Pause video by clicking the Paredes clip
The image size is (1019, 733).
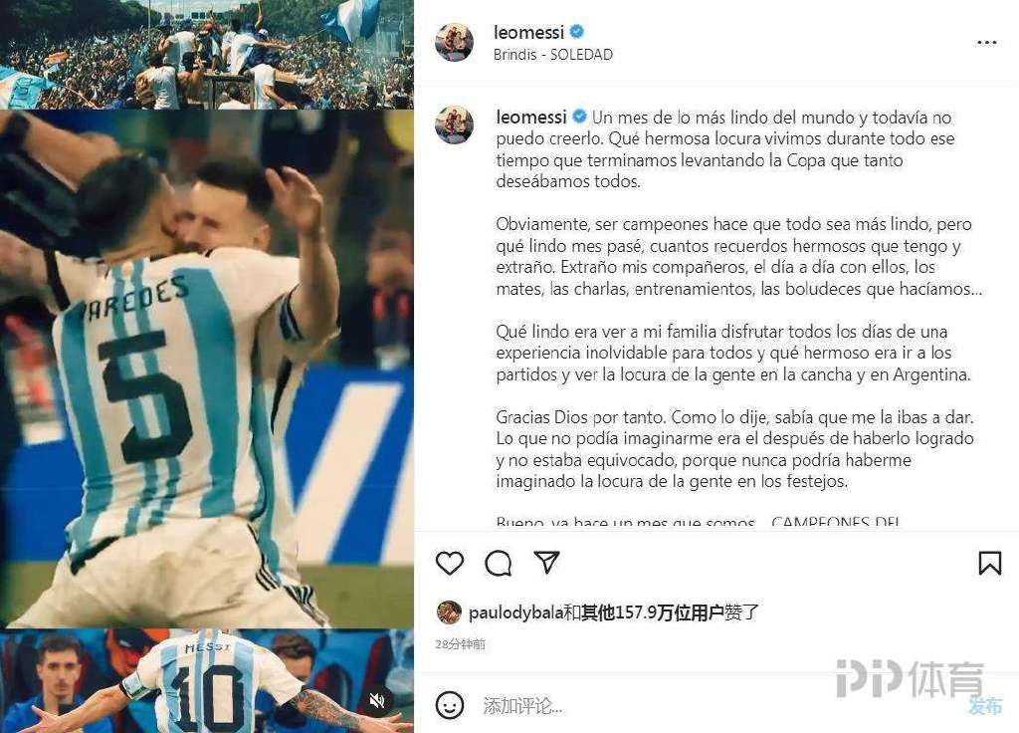pos(207,368)
